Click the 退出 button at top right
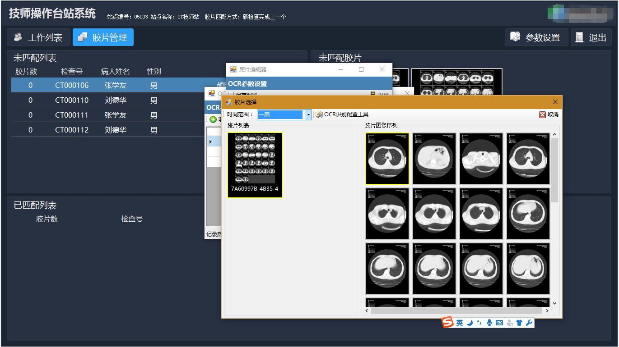This screenshot has width=619, height=347. click(591, 37)
